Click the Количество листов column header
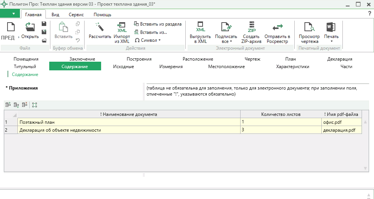374x199 pixels. 280,114
